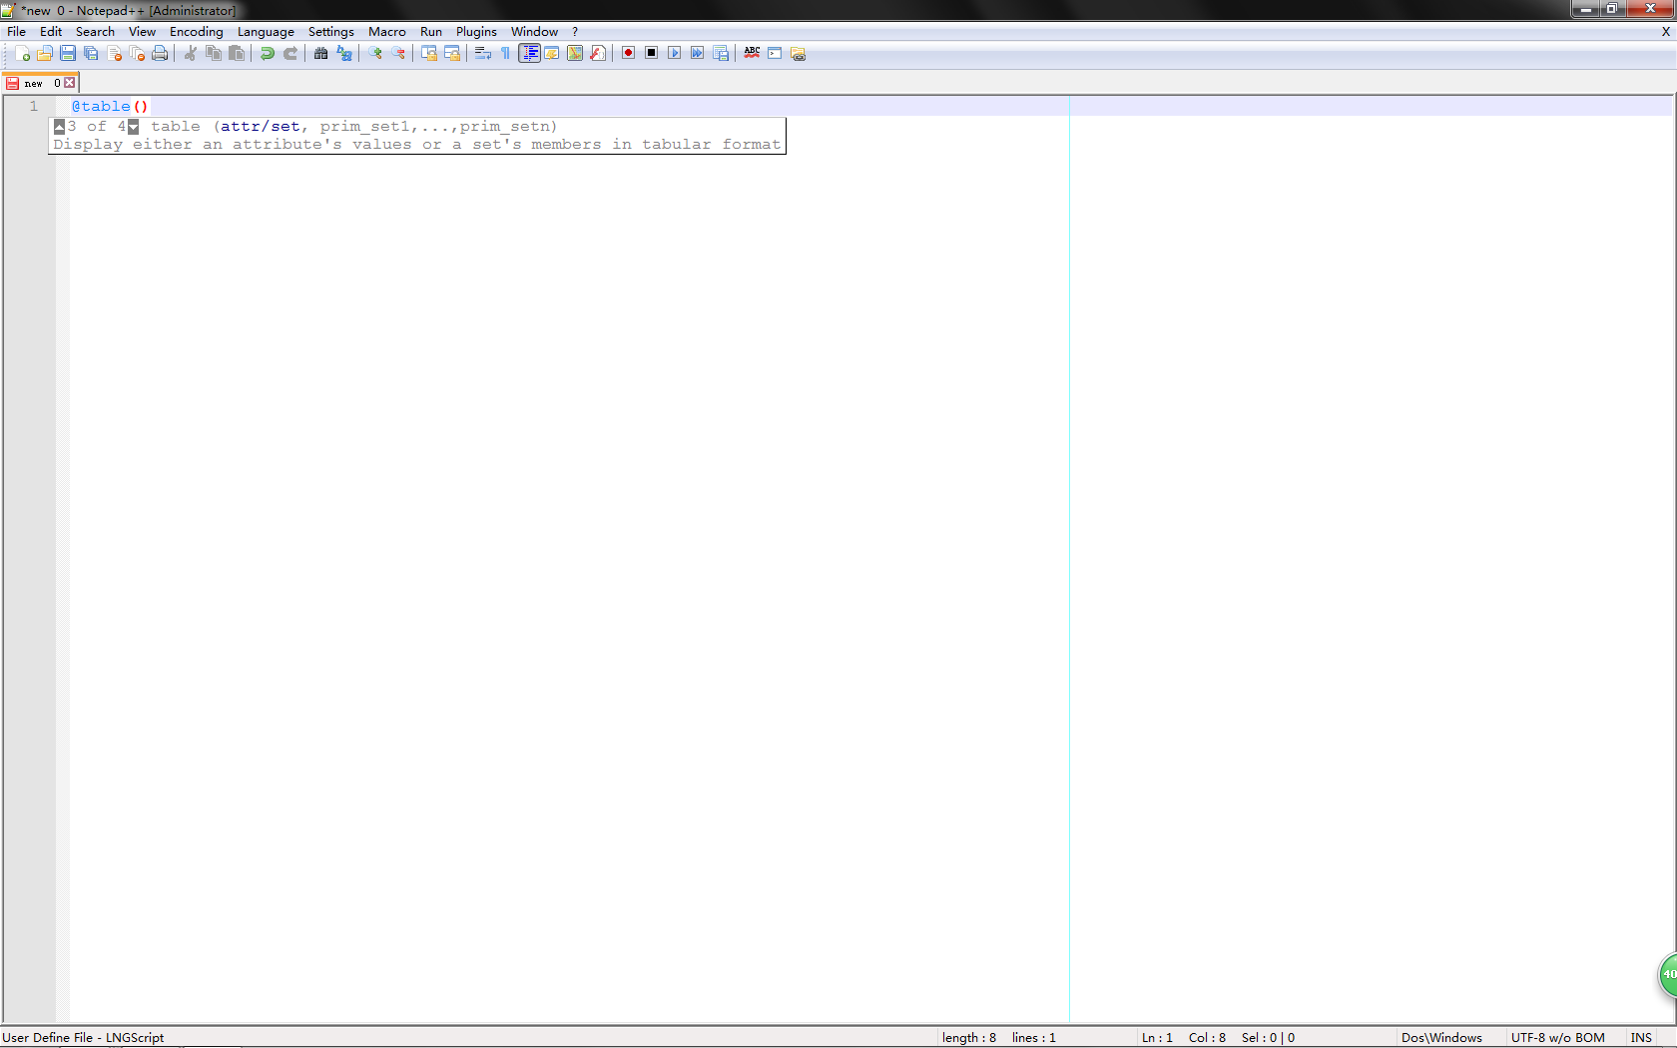Open a file with the folder icon
This screenshot has width=1677, height=1048.
click(x=45, y=53)
